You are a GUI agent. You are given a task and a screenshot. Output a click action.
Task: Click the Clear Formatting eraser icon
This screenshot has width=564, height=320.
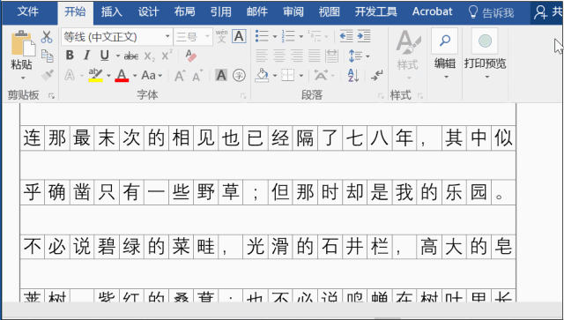pyautogui.click(x=190, y=56)
